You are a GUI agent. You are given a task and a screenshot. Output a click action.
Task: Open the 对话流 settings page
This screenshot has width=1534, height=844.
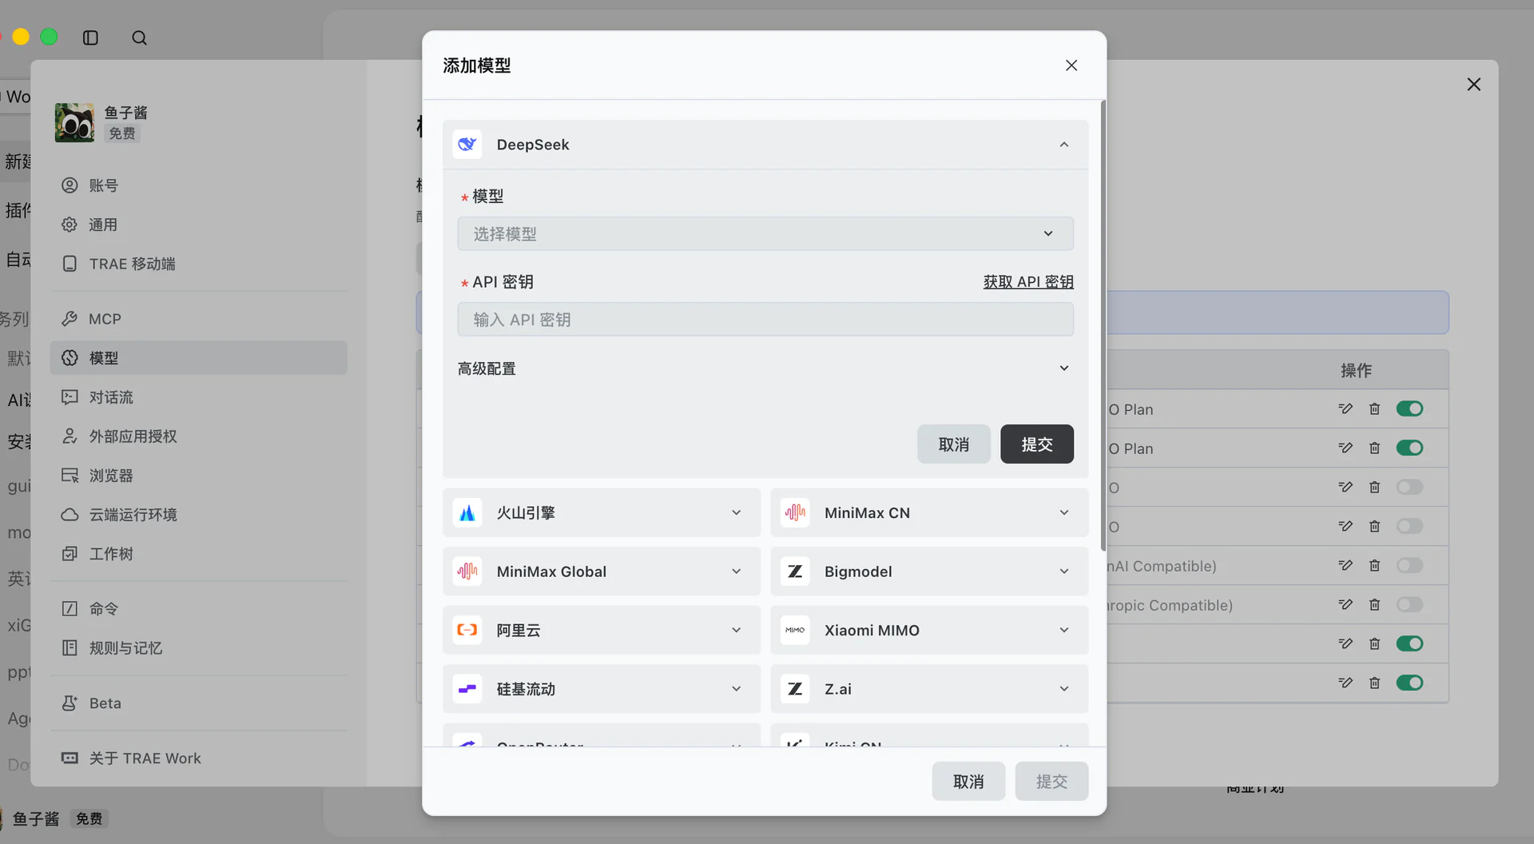click(x=198, y=397)
